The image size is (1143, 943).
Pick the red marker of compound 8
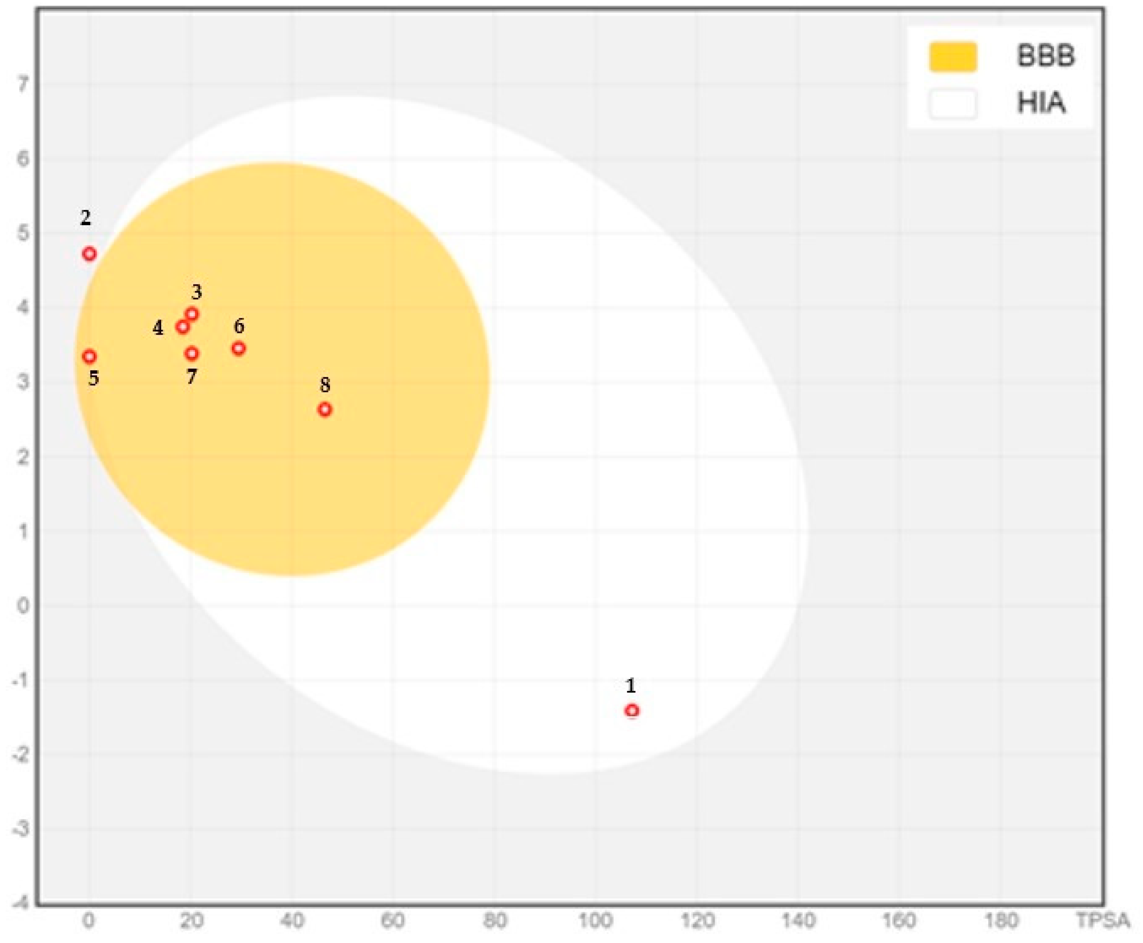[324, 410]
